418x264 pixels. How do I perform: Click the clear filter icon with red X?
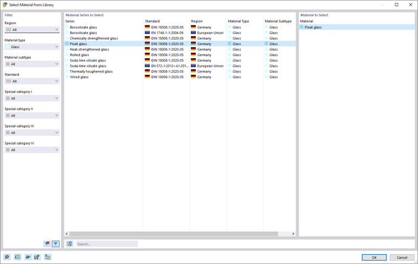coord(47,244)
